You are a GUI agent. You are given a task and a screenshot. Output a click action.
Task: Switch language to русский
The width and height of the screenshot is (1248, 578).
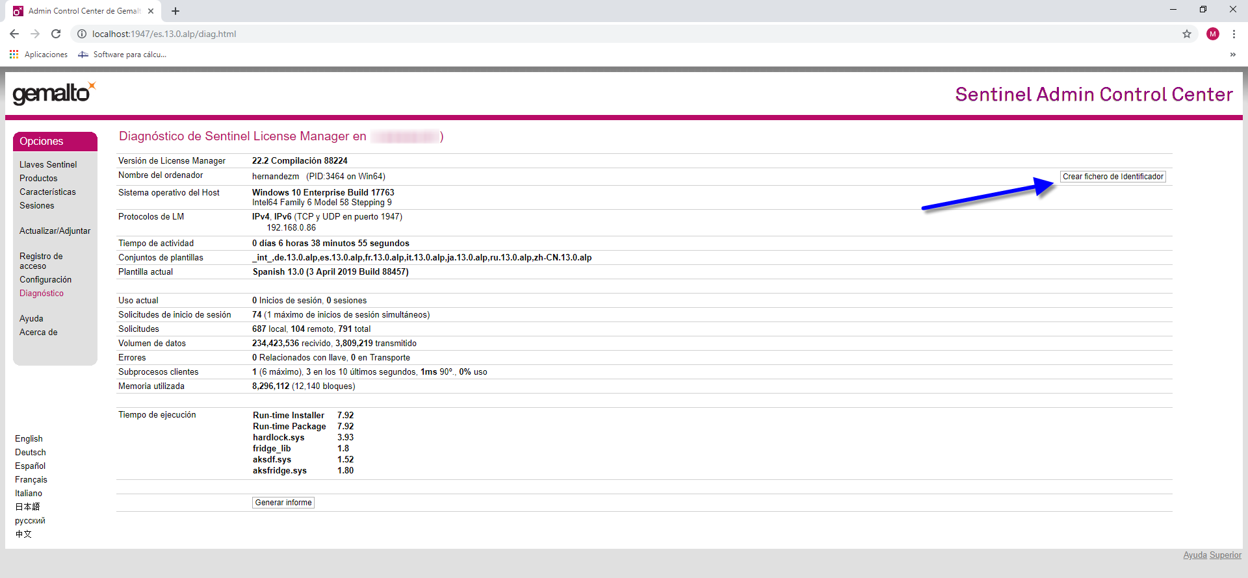point(30,521)
